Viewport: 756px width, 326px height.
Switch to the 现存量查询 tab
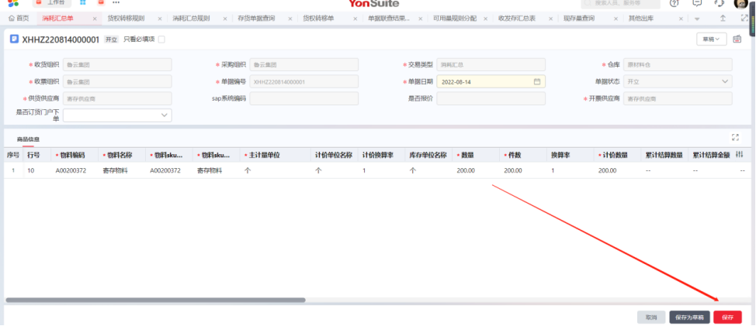[577, 18]
